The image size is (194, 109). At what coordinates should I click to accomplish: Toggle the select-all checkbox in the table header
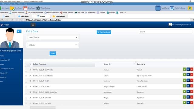pyautogui.click(x=26, y=65)
